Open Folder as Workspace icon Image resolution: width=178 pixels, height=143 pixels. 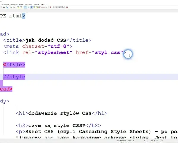(43, 7)
